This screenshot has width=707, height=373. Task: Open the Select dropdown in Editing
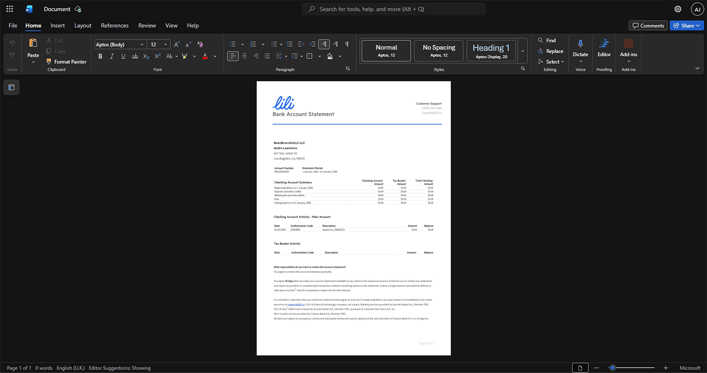pyautogui.click(x=551, y=62)
